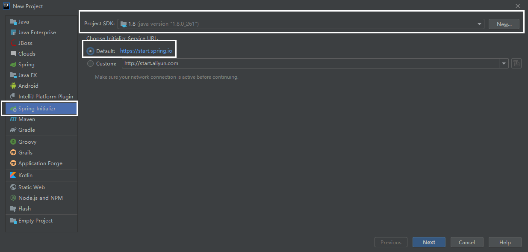Screen dimensions: 528x252
Task: Click the Kotlin icon
Action: (x=13, y=175)
